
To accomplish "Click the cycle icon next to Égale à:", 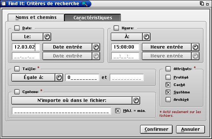I will [59, 77].
